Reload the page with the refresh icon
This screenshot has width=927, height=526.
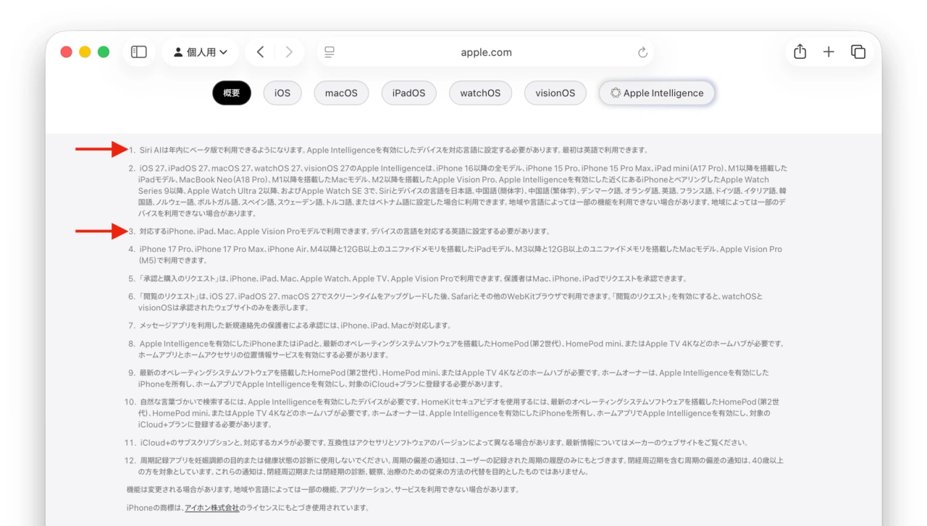click(642, 52)
